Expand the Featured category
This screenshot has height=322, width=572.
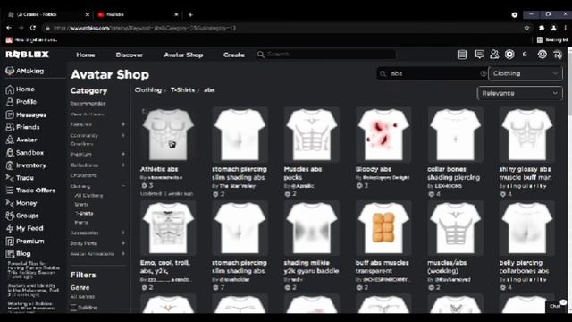123,124
